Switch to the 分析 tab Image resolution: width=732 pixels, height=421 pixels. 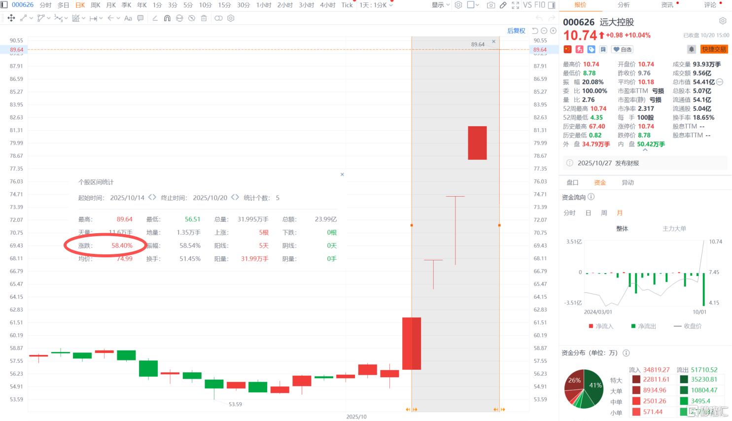coord(624,5)
